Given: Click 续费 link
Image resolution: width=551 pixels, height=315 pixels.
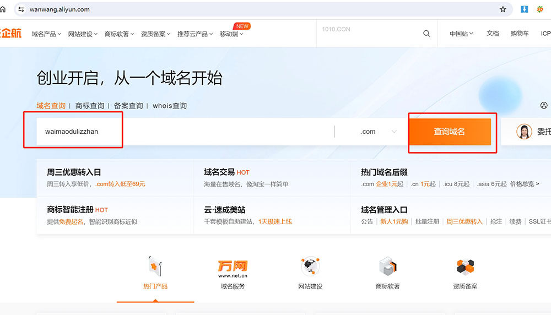Looking at the screenshot, I should click(515, 221).
